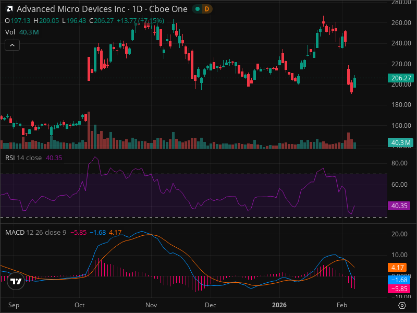Click the 10.00 level on the MACD scale
Viewport: 417px width, 313px height.
point(399,255)
